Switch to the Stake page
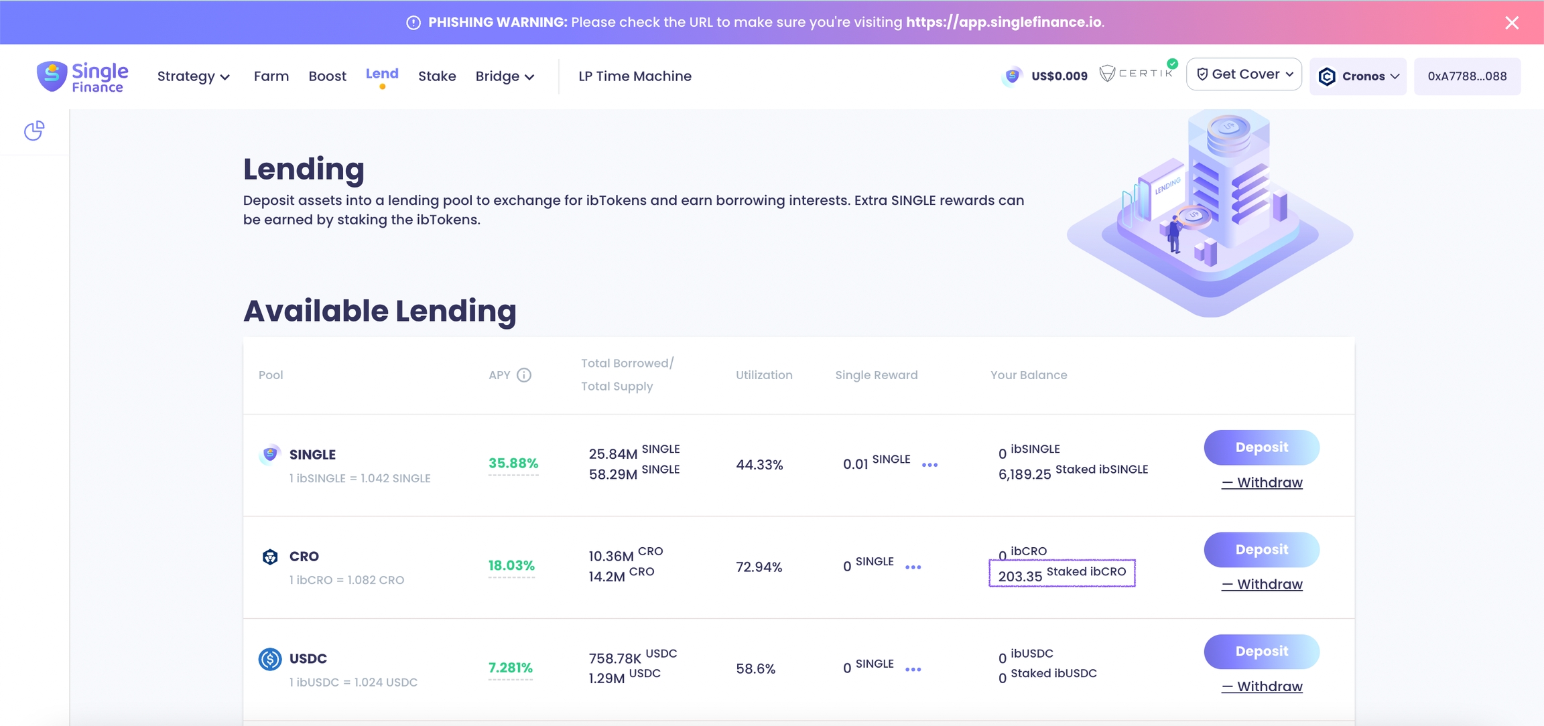Screen dimensions: 1544x726 click(x=437, y=76)
